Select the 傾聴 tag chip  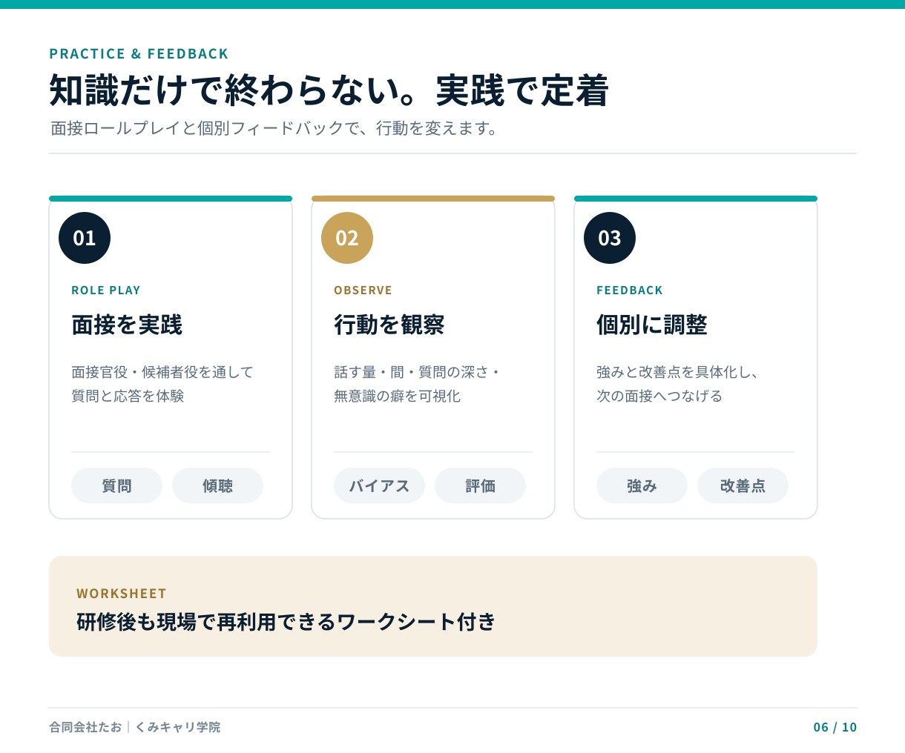coord(217,485)
